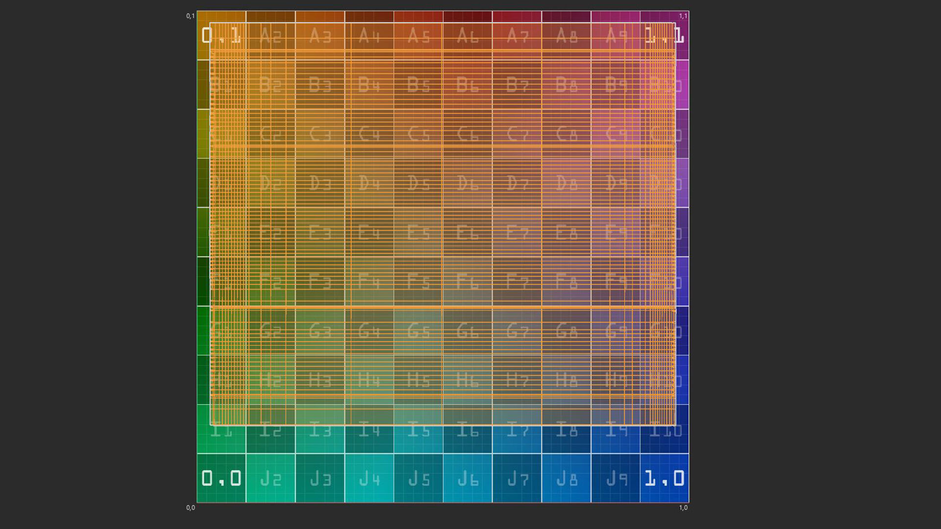Image resolution: width=941 pixels, height=529 pixels.
Task: Click the small 1,0 axis label
Action: (x=683, y=507)
